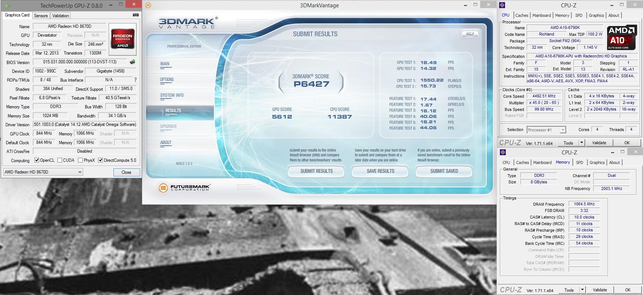643x295 pixels.
Task: Toggle the PhysX checkbox
Action: coord(81,160)
